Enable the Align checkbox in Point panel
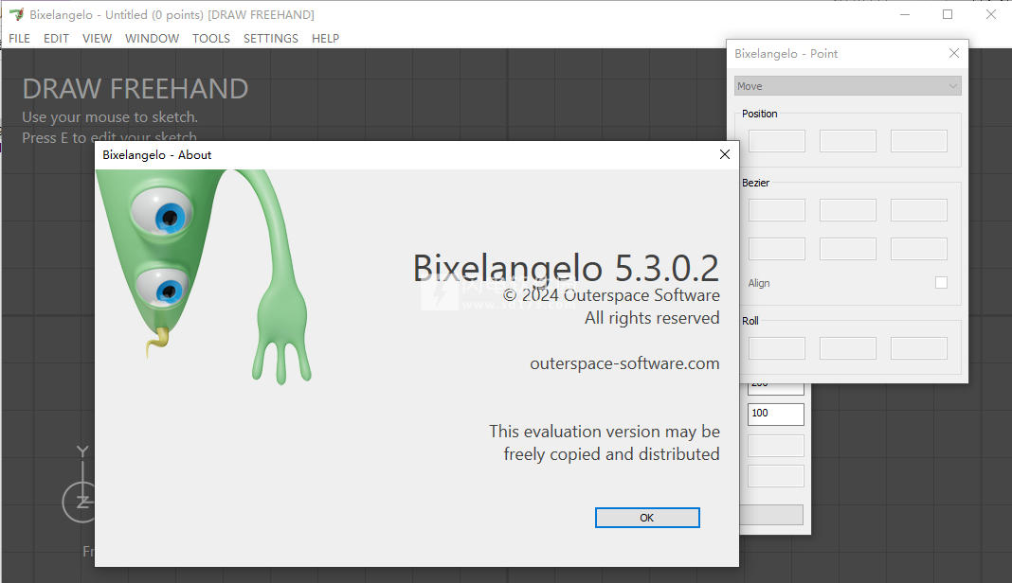The width and height of the screenshot is (1012, 583). coord(941,282)
